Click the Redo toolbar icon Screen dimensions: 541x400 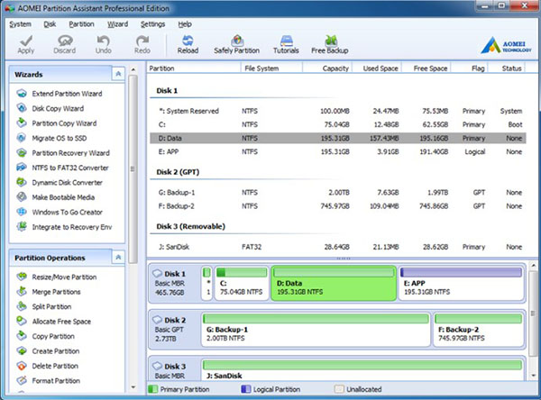point(142,44)
